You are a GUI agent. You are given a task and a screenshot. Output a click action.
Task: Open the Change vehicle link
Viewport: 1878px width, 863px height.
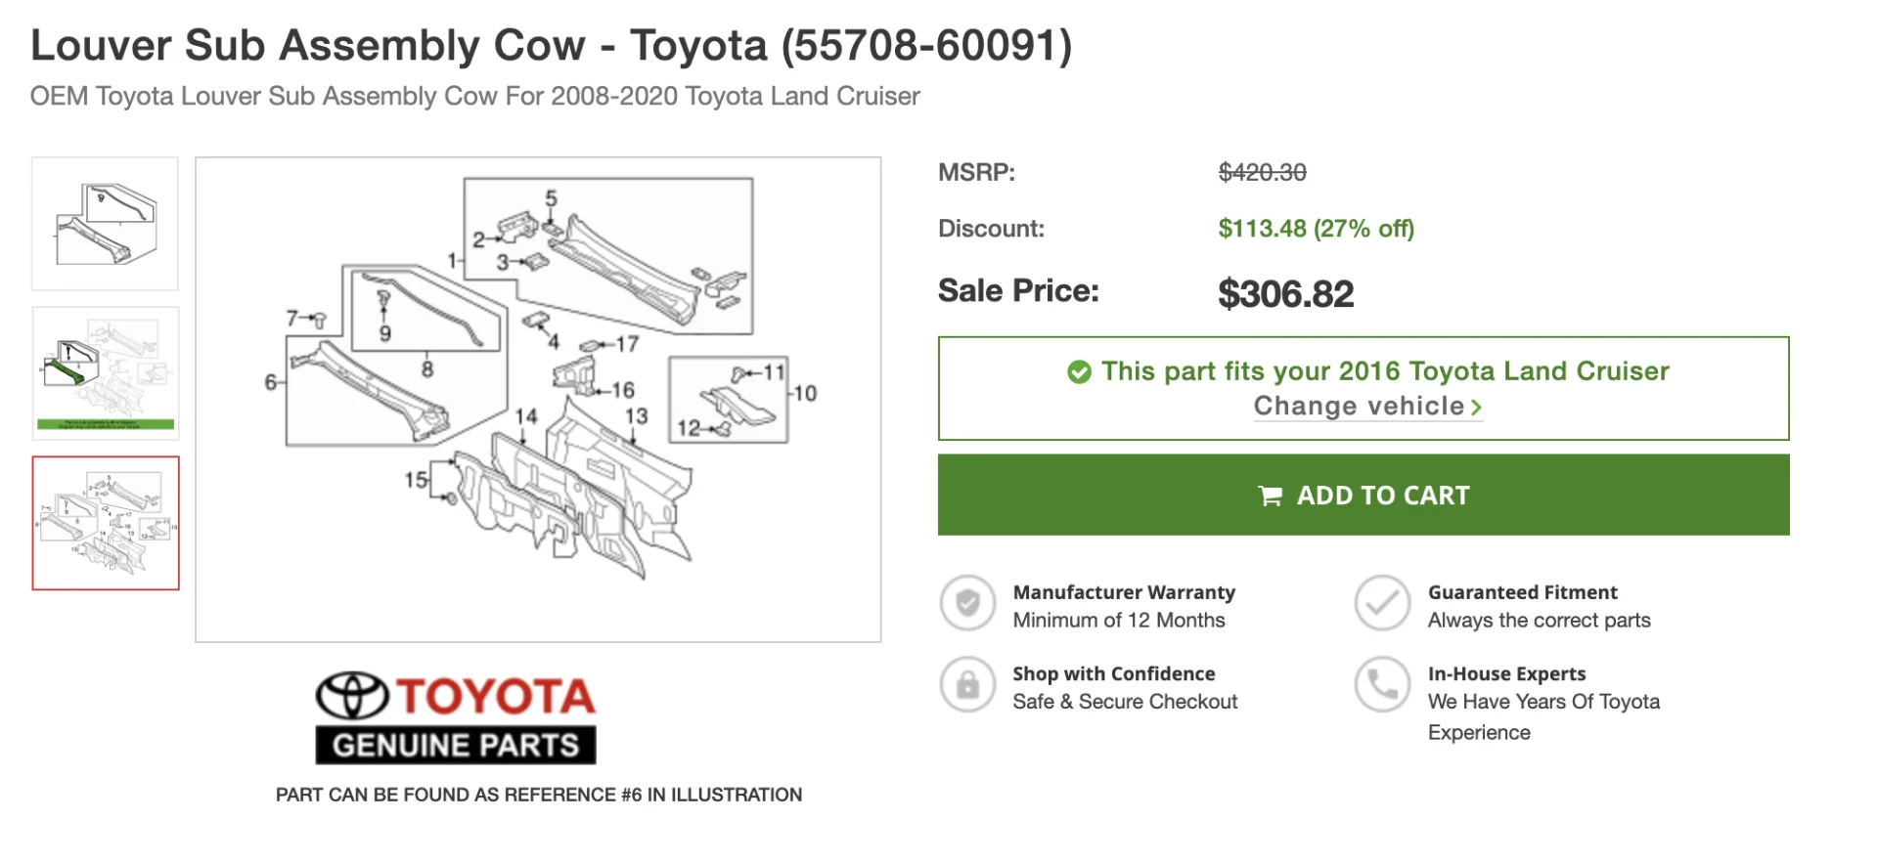(1359, 407)
